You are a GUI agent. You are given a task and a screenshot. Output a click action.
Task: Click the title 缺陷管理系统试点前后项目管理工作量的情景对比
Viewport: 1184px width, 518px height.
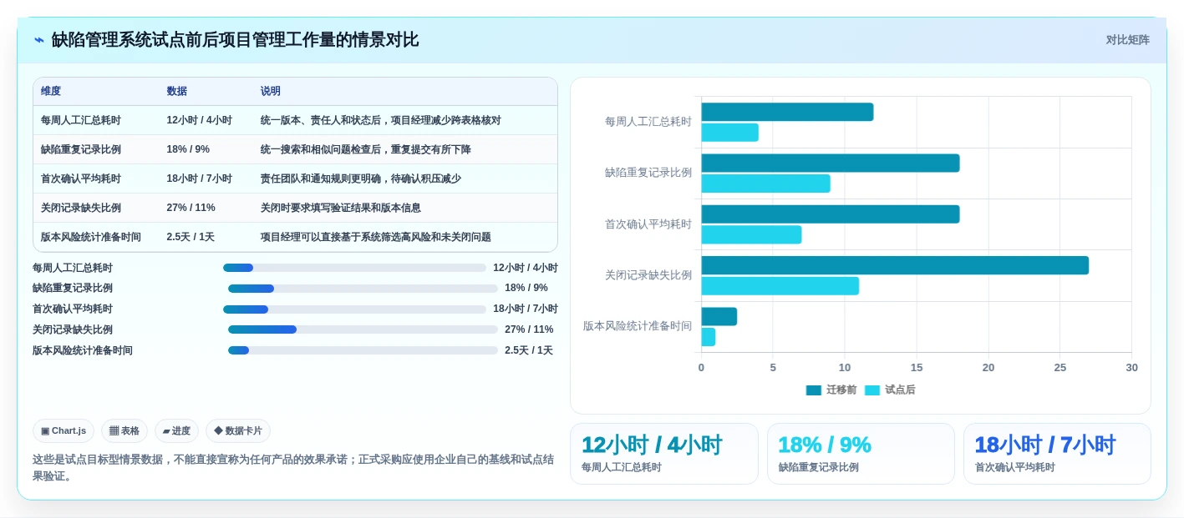click(235, 40)
